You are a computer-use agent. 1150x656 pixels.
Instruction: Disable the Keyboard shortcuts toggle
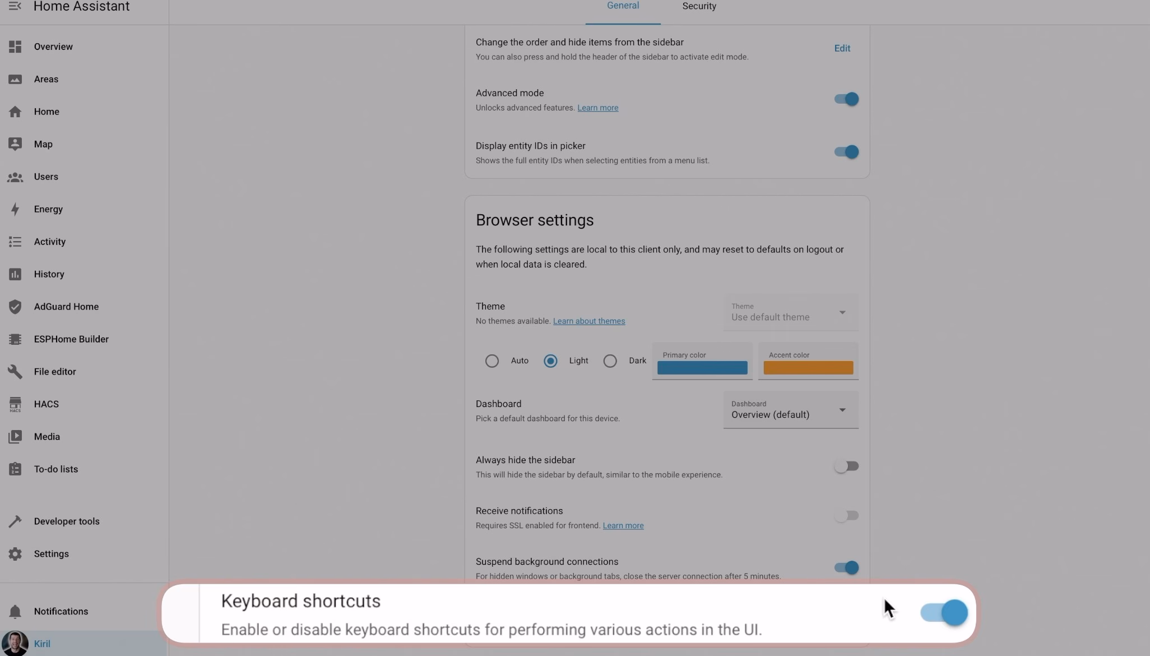point(944,612)
